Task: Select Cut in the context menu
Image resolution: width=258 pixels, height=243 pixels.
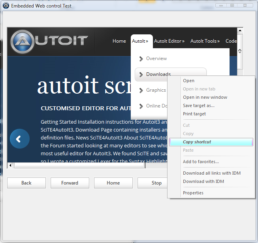Action: tap(211, 125)
